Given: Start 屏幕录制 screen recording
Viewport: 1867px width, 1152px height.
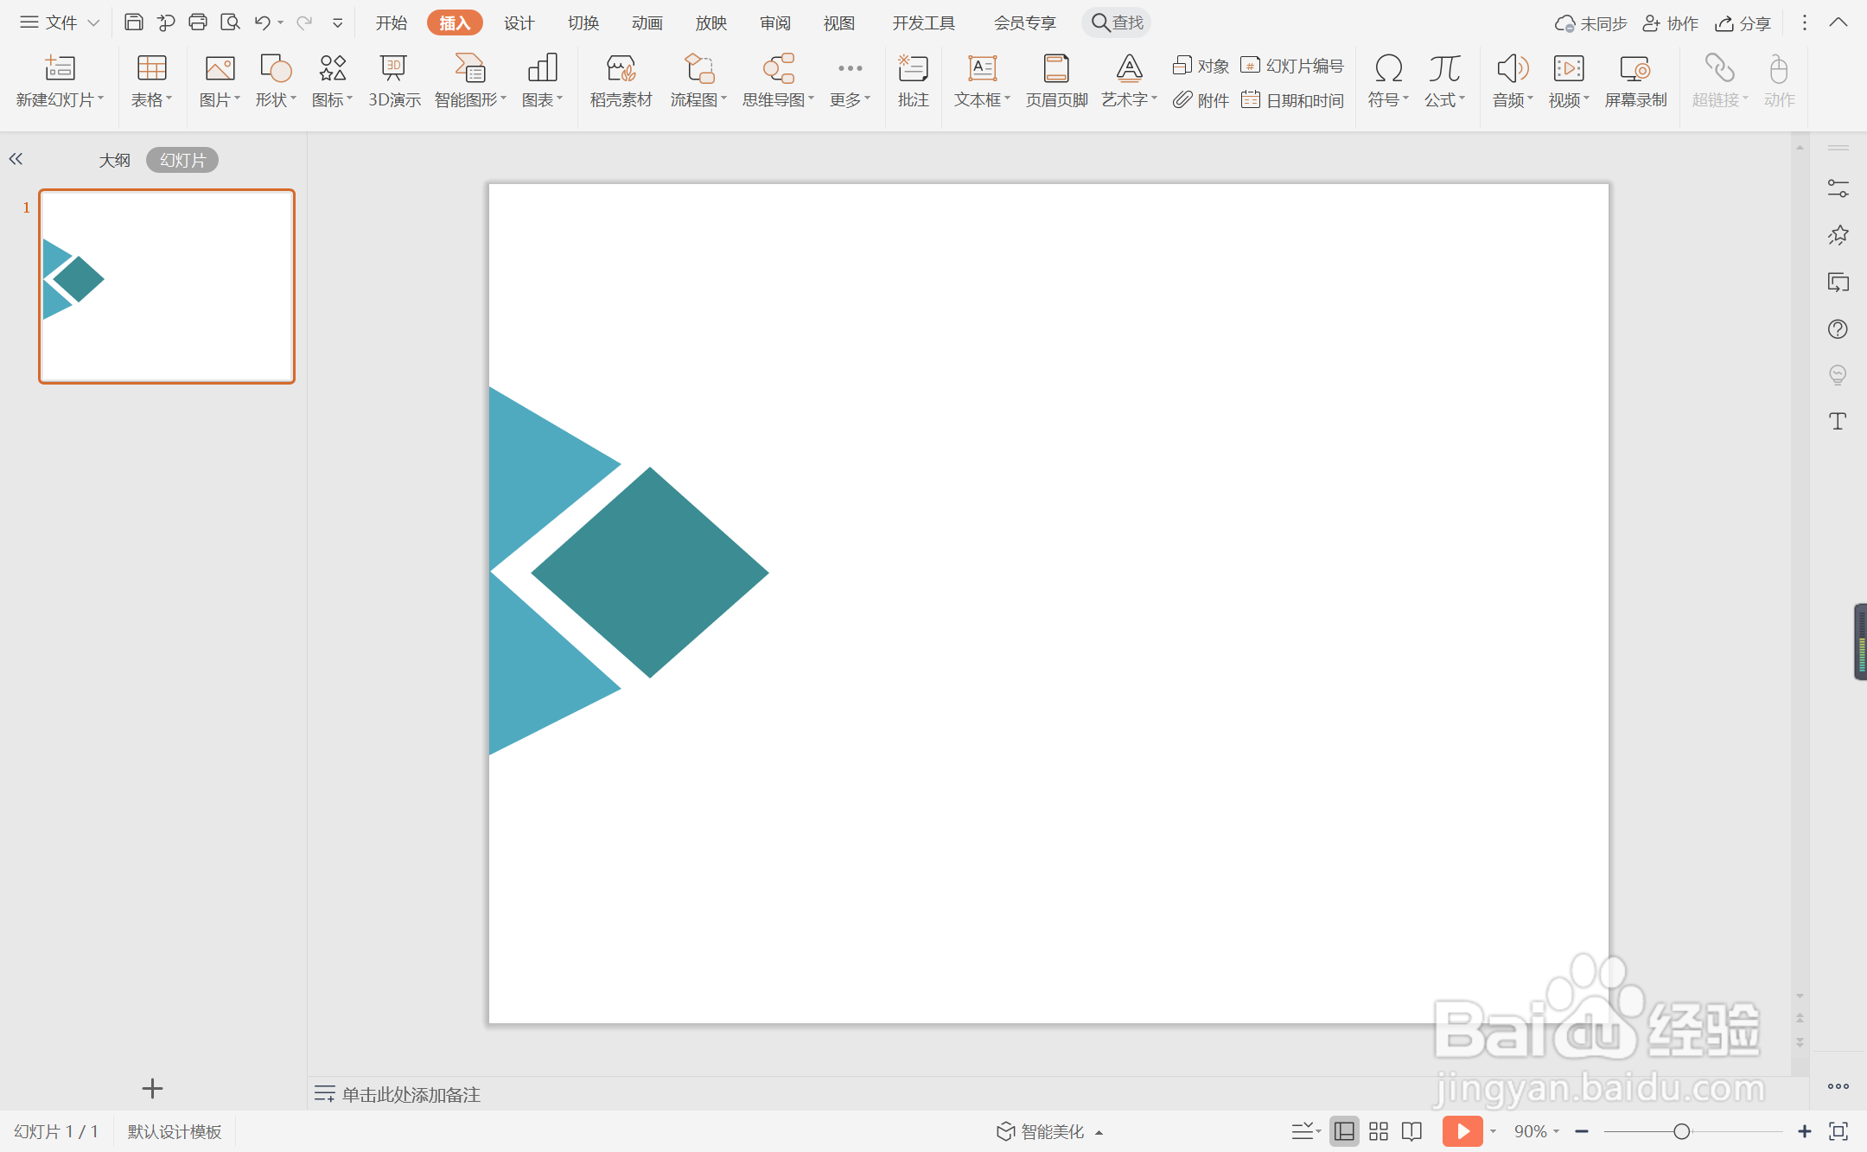Looking at the screenshot, I should coord(1634,80).
